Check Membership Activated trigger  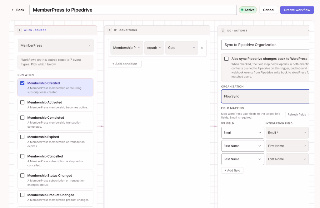[22, 102]
